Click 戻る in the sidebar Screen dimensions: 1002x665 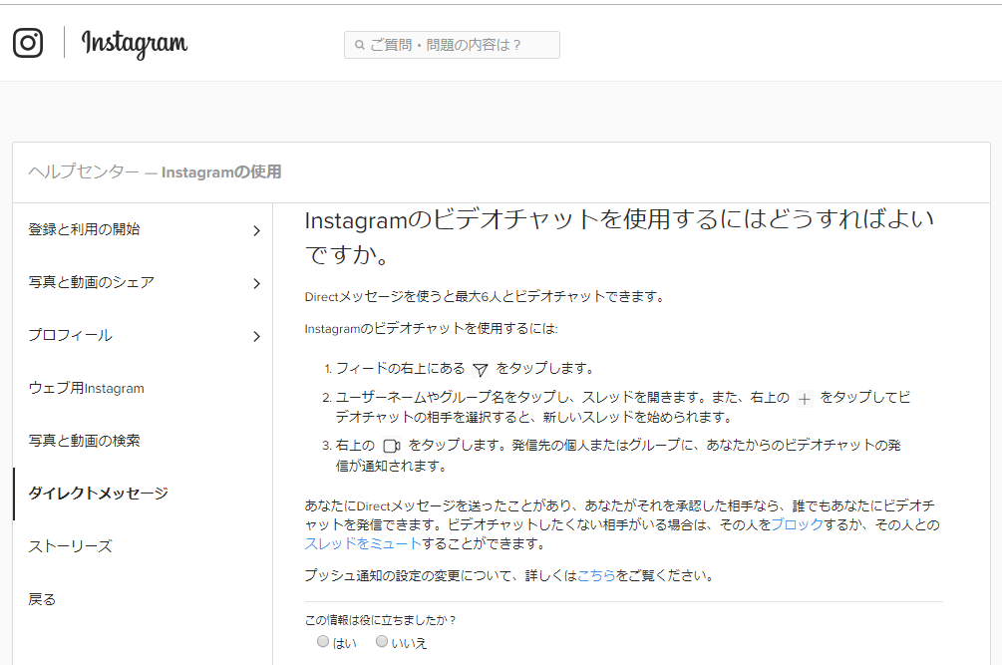point(42,600)
